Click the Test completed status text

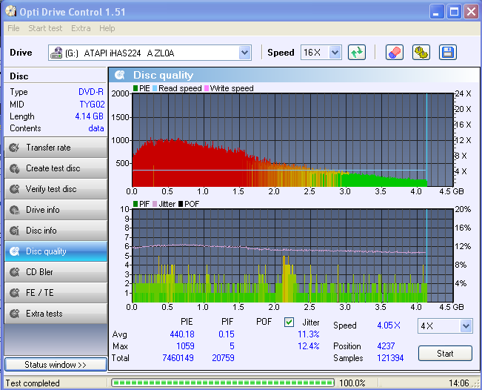[x=33, y=383]
